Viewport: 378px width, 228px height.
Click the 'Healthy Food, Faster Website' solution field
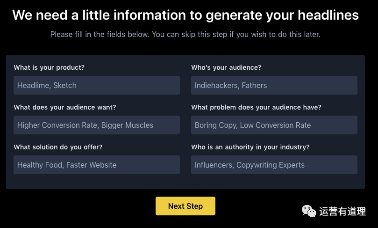pos(97,165)
